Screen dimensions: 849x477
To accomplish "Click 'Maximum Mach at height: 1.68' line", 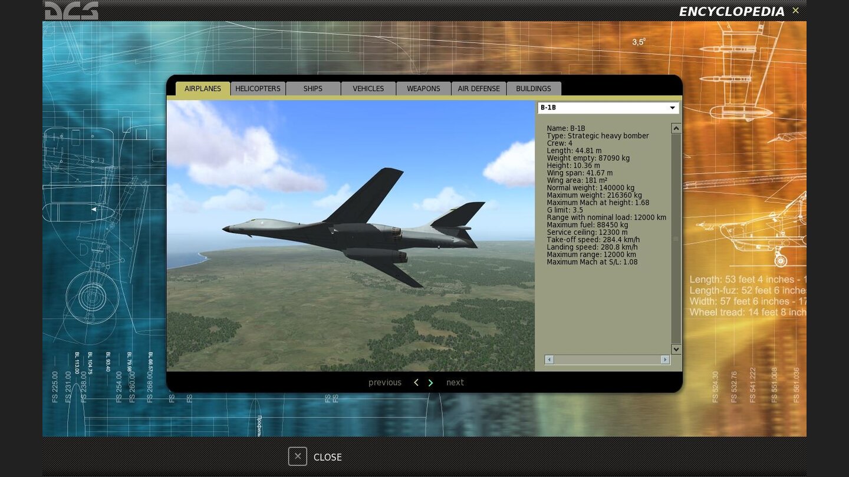I will [598, 203].
